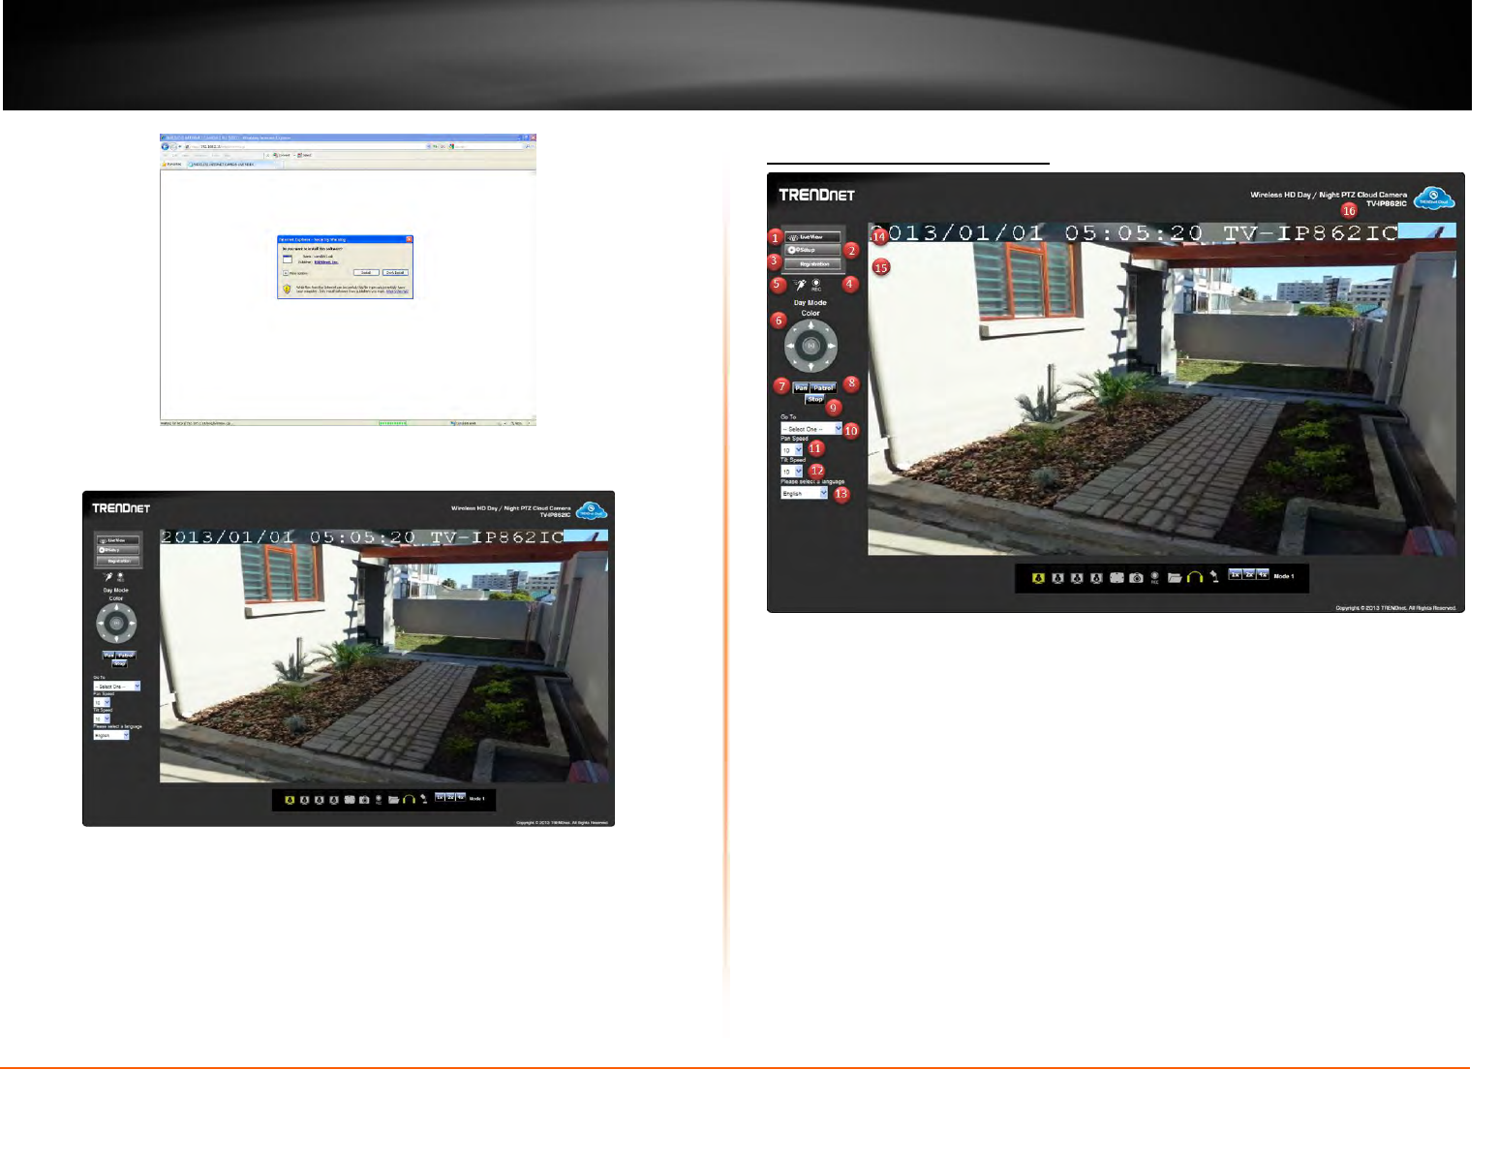
Task: Click the Pan button in numbered screenshot
Action: 801,387
